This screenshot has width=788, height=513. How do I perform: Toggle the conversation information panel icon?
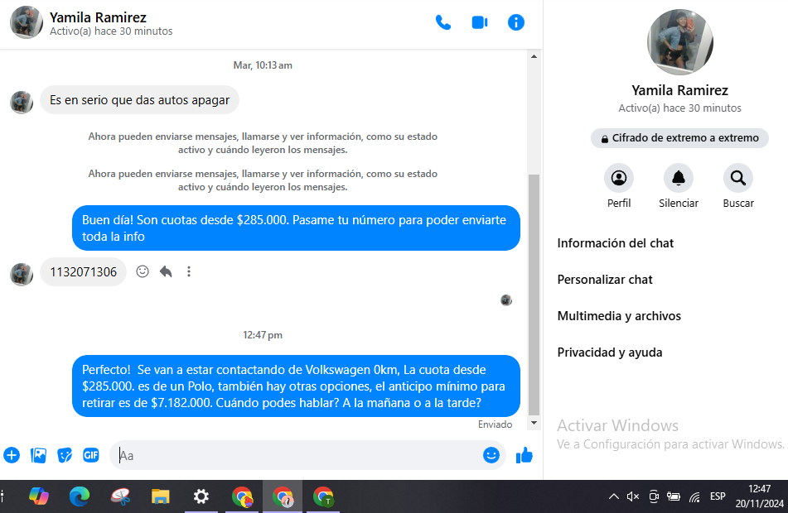[516, 22]
